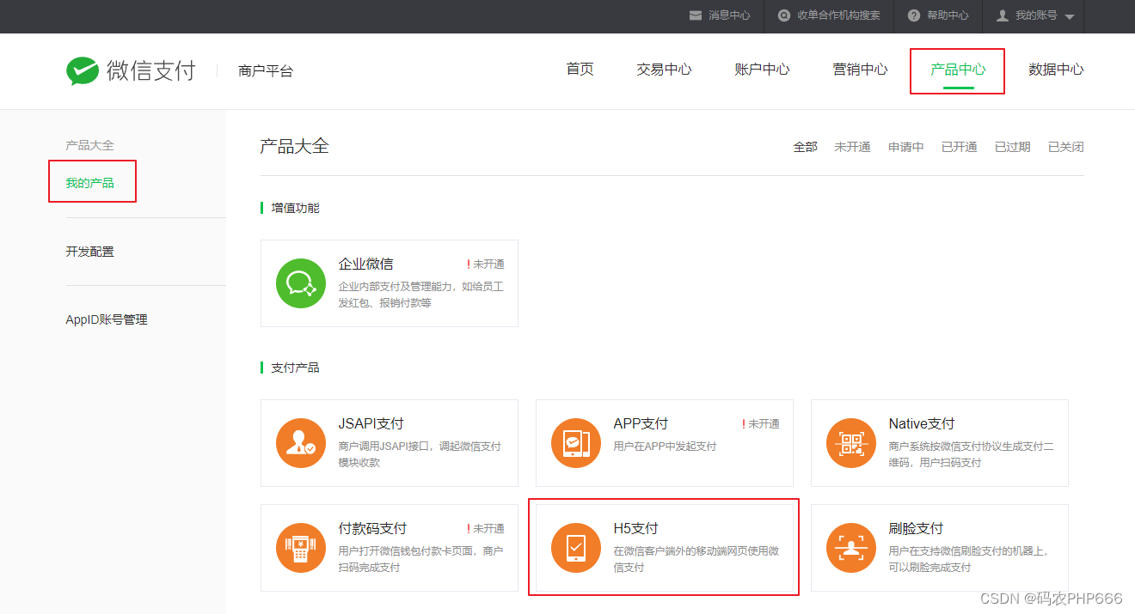Select 我的产品 in the sidebar
This screenshot has width=1135, height=614.
point(90,181)
